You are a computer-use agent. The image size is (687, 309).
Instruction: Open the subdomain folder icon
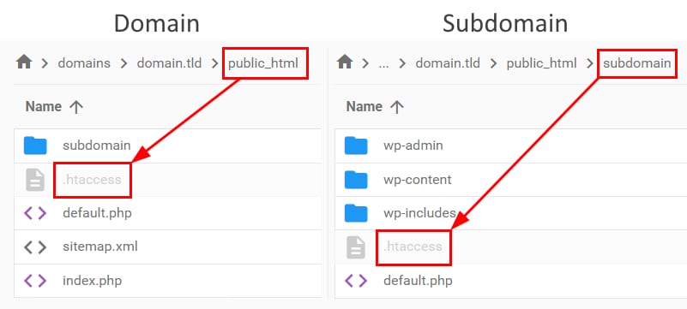(x=35, y=146)
